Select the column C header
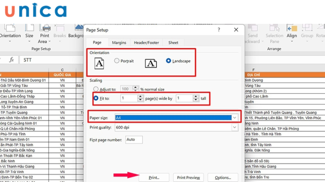 62,70
